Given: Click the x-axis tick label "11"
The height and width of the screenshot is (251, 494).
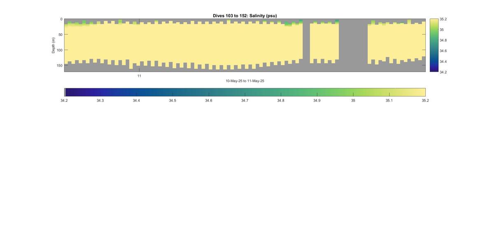Looking at the screenshot, I should point(139,76).
